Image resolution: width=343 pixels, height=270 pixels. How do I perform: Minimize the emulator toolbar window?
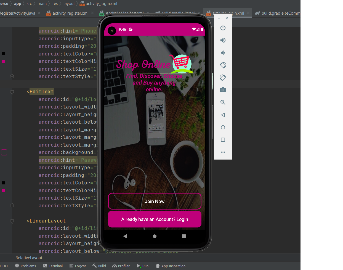[x=219, y=18]
